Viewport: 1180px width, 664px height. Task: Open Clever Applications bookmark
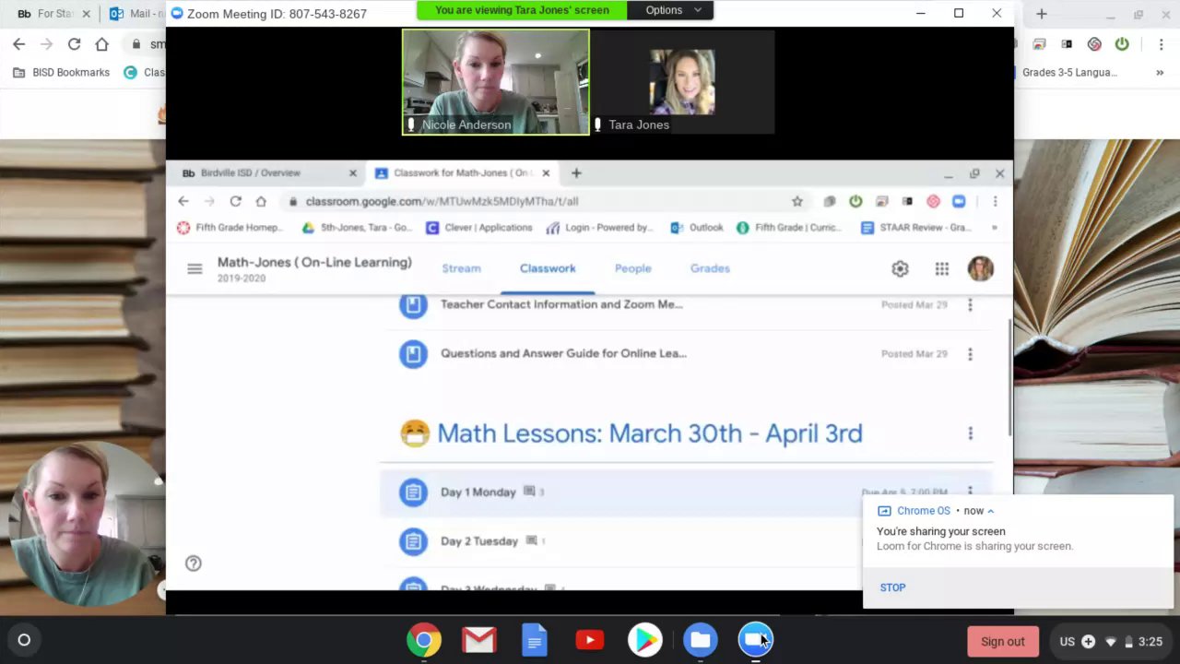479,228
